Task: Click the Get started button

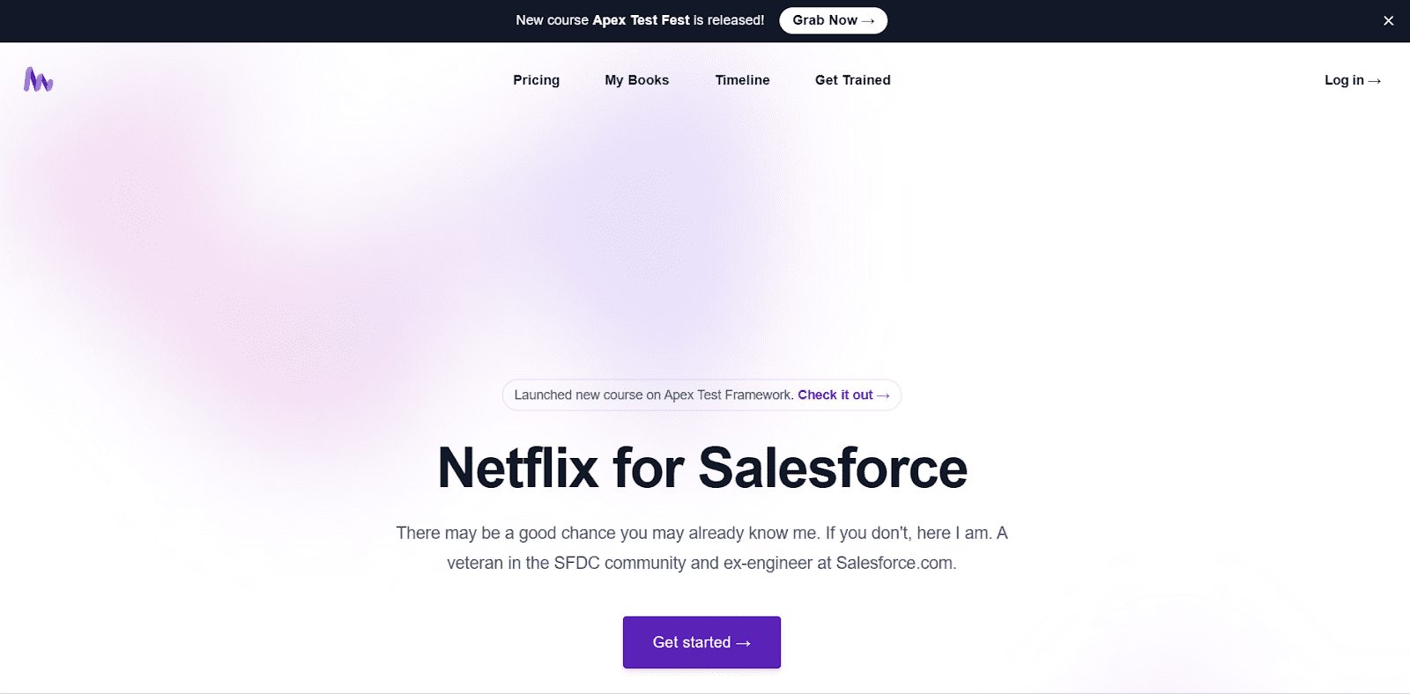Action: 701,642
